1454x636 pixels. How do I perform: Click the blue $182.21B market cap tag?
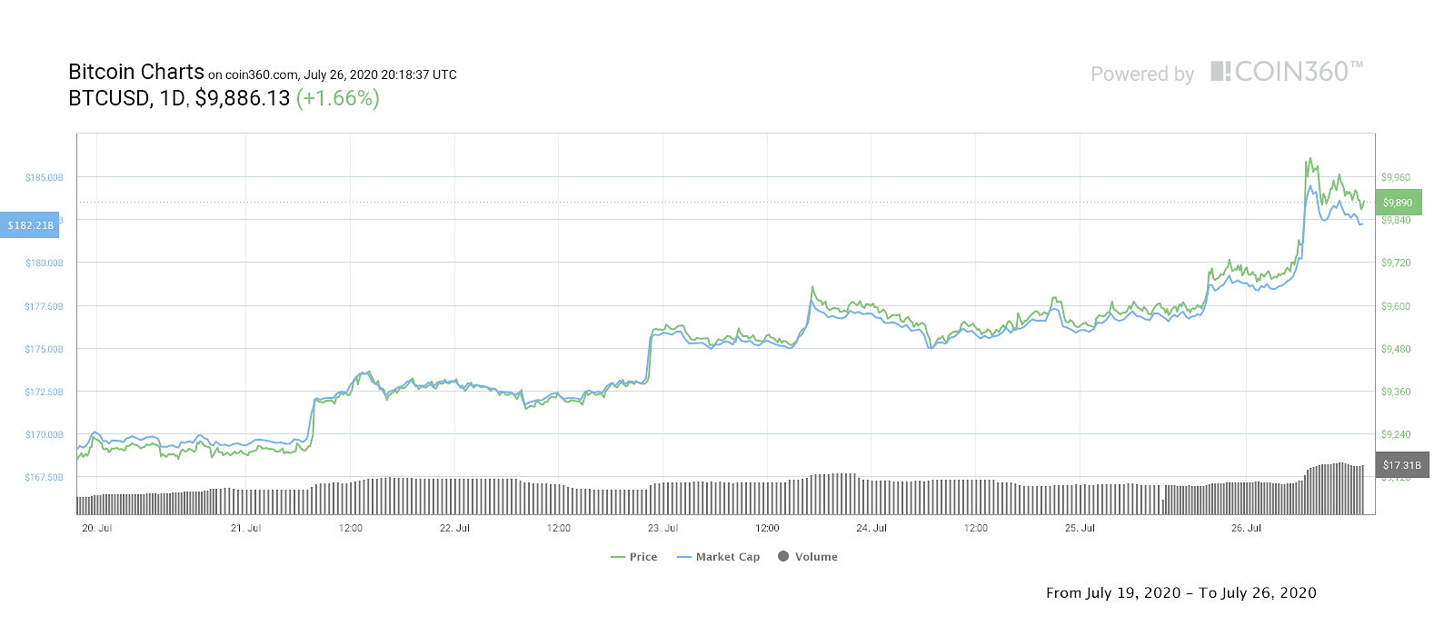[30, 225]
